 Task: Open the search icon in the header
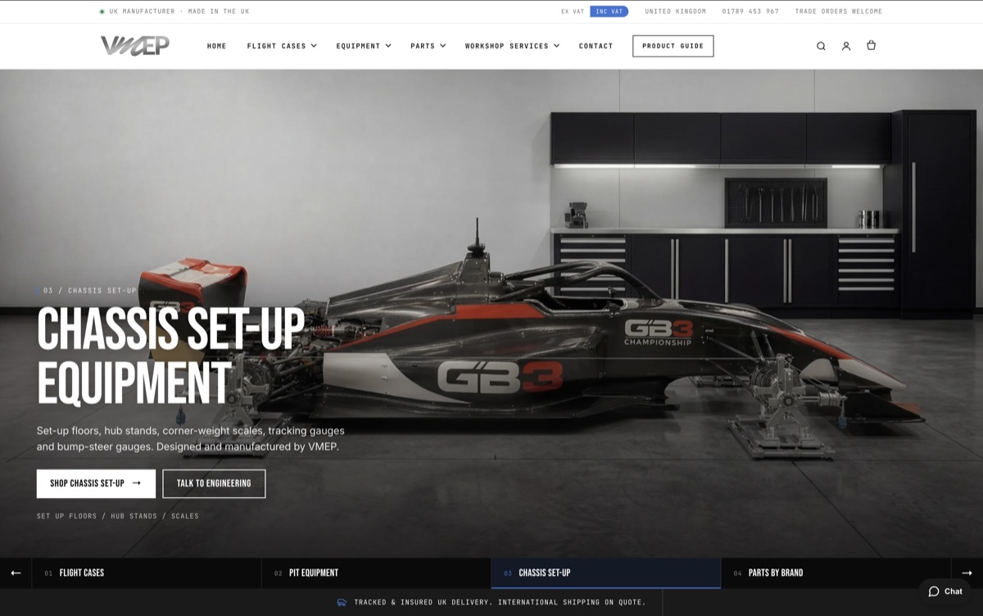tap(821, 46)
